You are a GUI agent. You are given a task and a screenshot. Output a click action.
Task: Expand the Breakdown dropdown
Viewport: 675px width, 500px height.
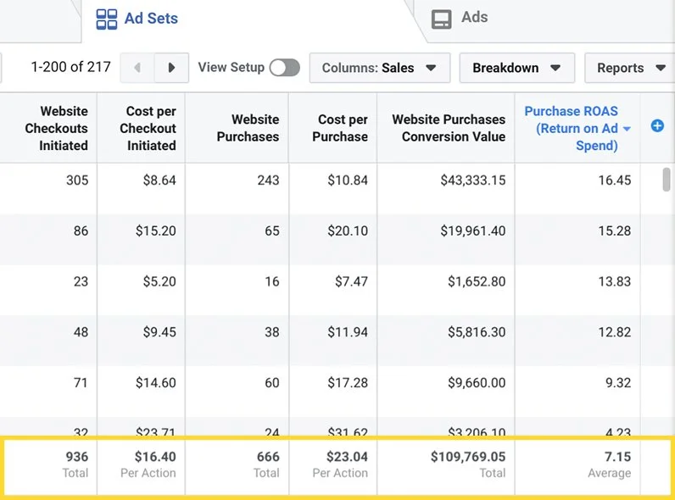(516, 68)
